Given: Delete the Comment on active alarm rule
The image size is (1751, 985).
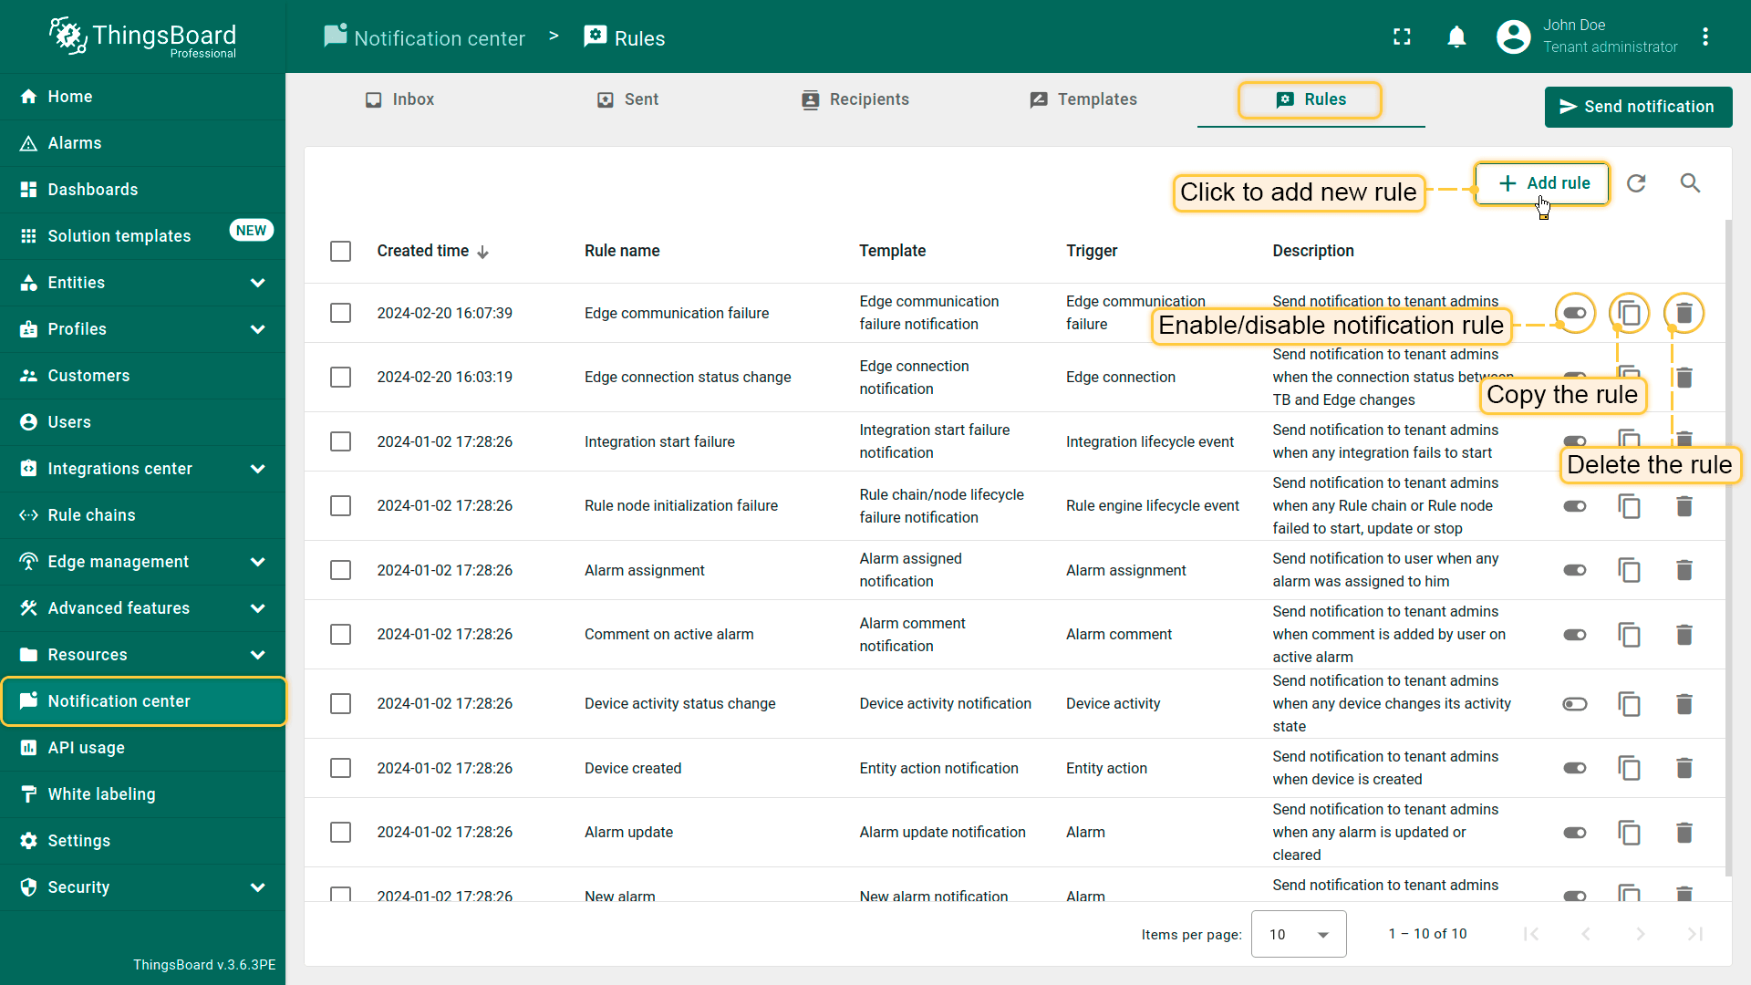Looking at the screenshot, I should point(1684,635).
